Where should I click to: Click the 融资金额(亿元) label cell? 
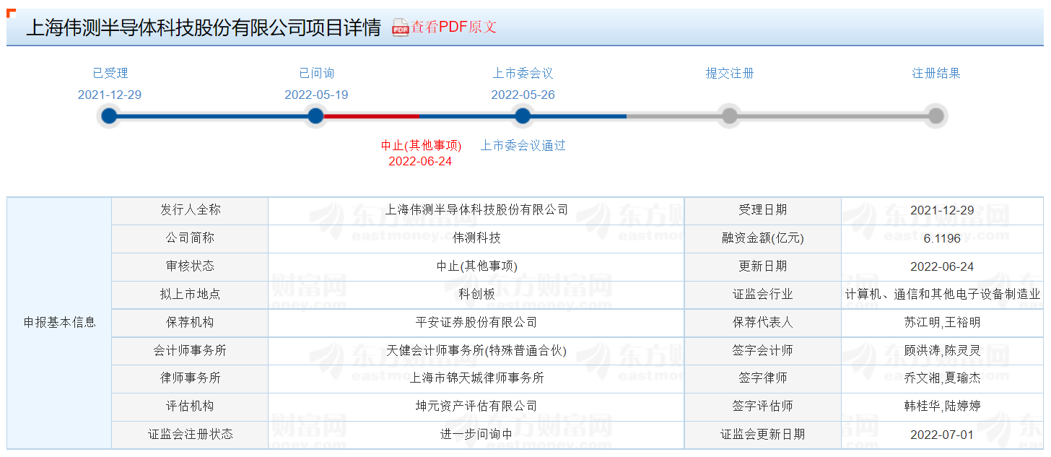coord(763,238)
